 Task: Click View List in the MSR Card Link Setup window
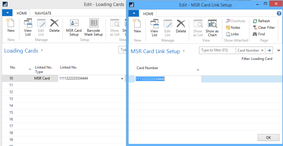(x=154, y=28)
